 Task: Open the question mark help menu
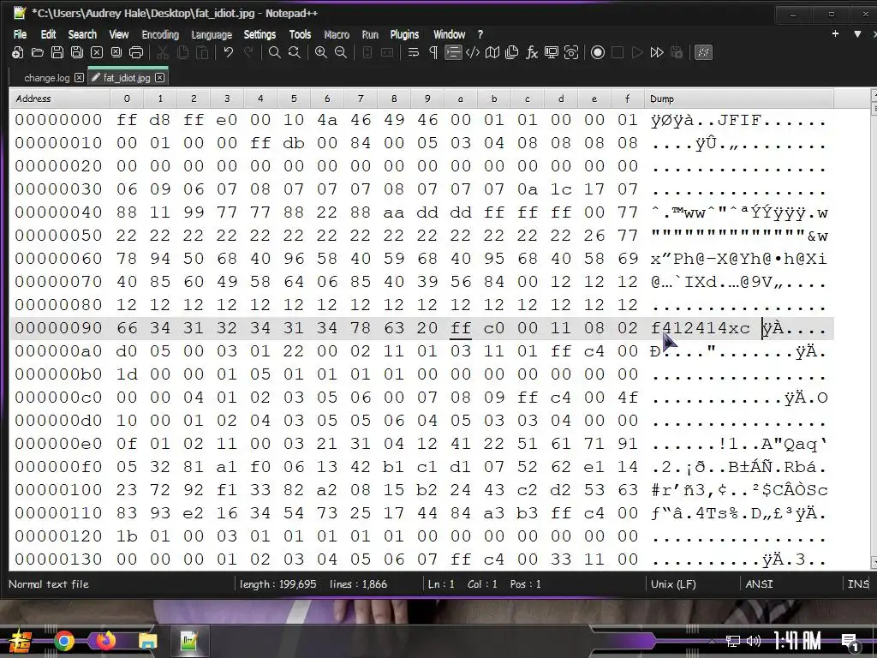480,34
